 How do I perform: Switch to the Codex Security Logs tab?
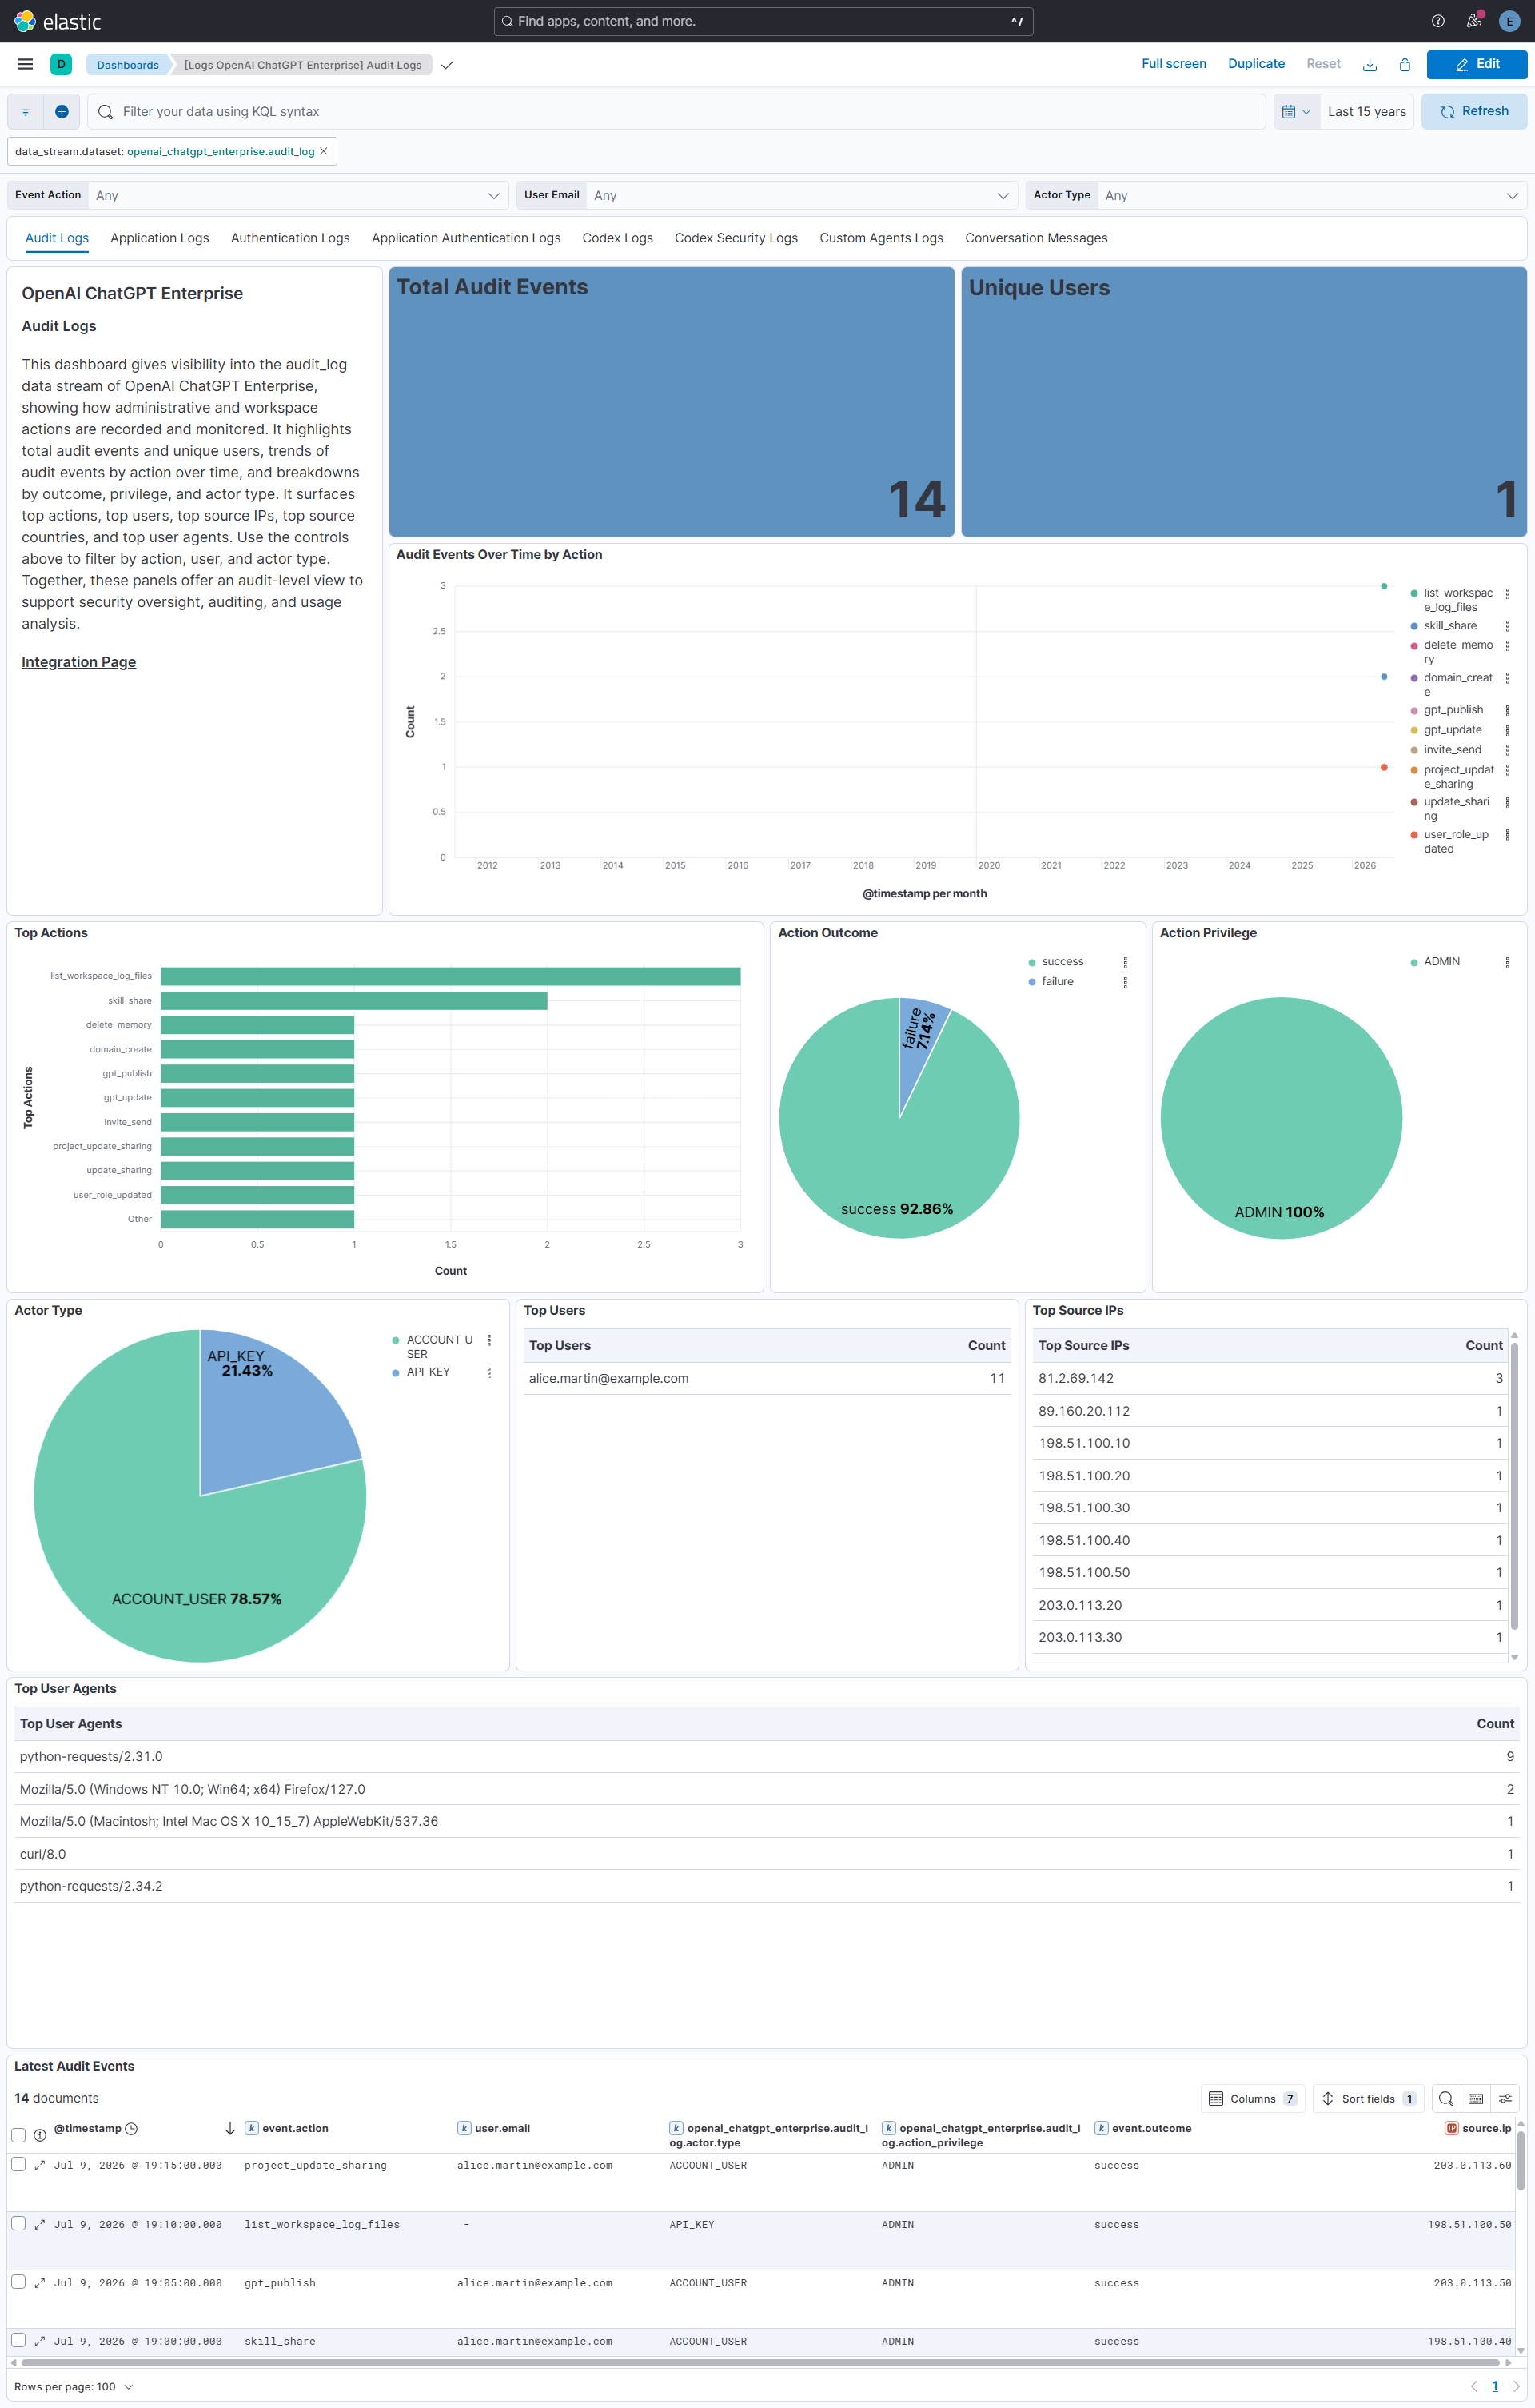point(736,238)
